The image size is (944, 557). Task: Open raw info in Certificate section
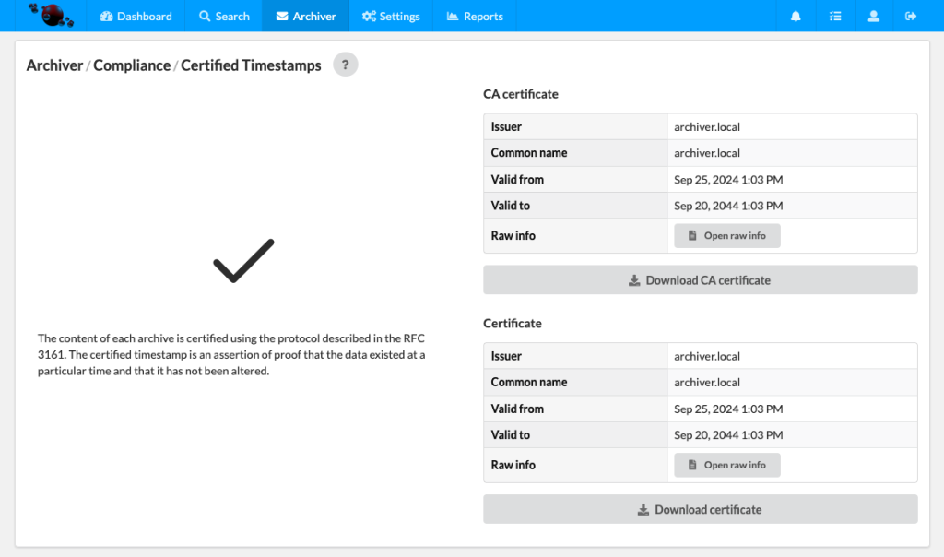(x=726, y=466)
